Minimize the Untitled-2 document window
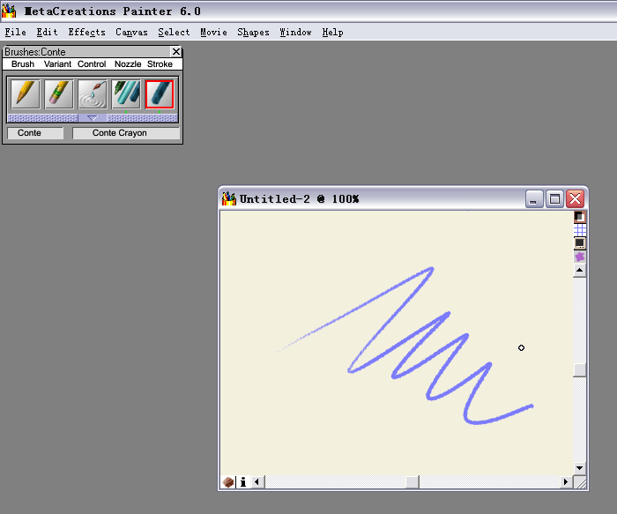Screen dimensions: 617x514 (x=534, y=198)
